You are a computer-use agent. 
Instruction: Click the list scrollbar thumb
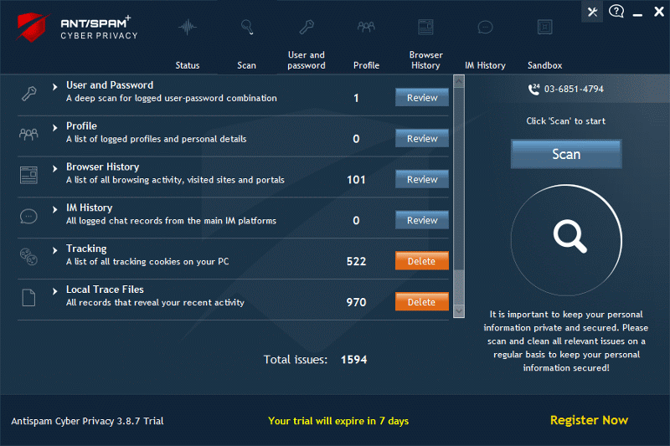coord(459,179)
